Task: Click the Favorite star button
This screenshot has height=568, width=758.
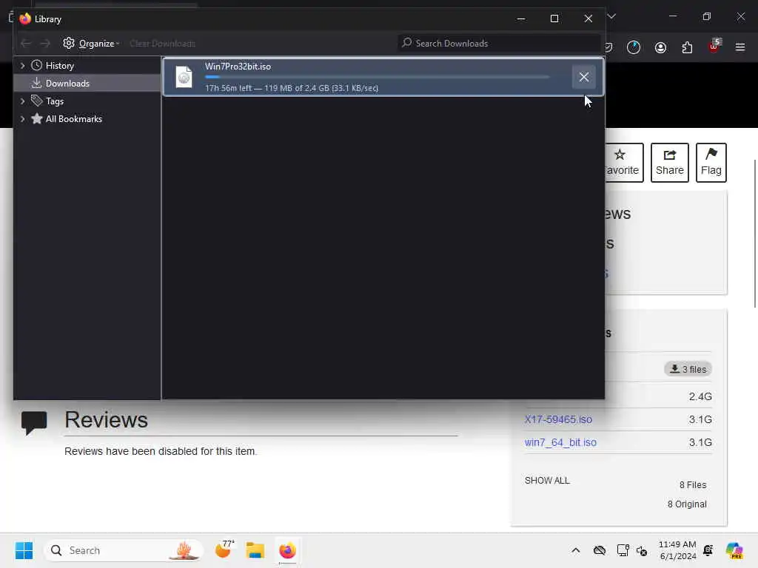Action: 623,163
